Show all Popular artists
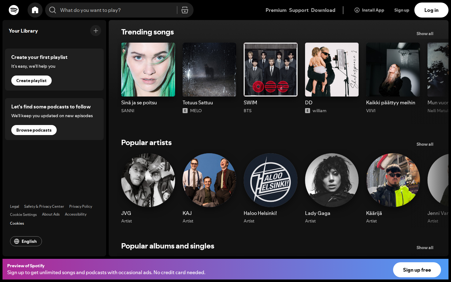The width and height of the screenshot is (451, 282). tap(425, 144)
